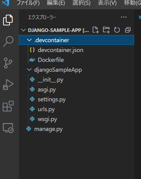Viewport: 141px width, 179px height.
Task: Refresh the explorer file tree
Action: [117, 30]
